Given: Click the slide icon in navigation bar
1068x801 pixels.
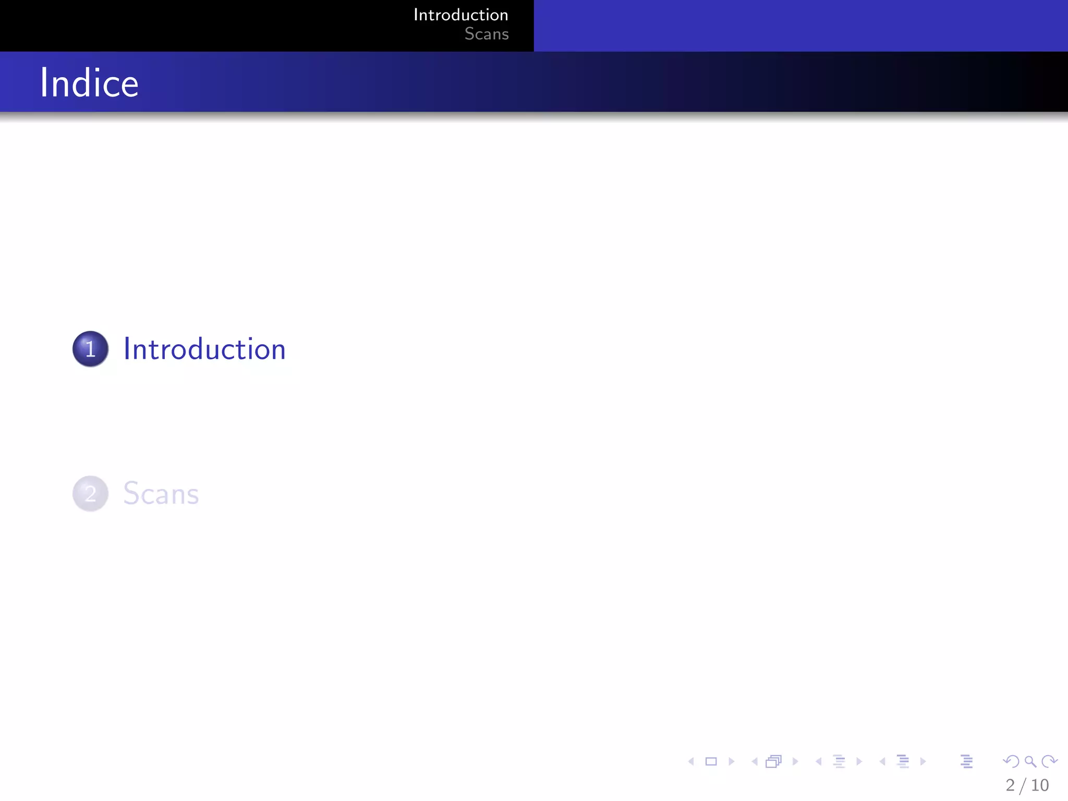Looking at the screenshot, I should (711, 761).
